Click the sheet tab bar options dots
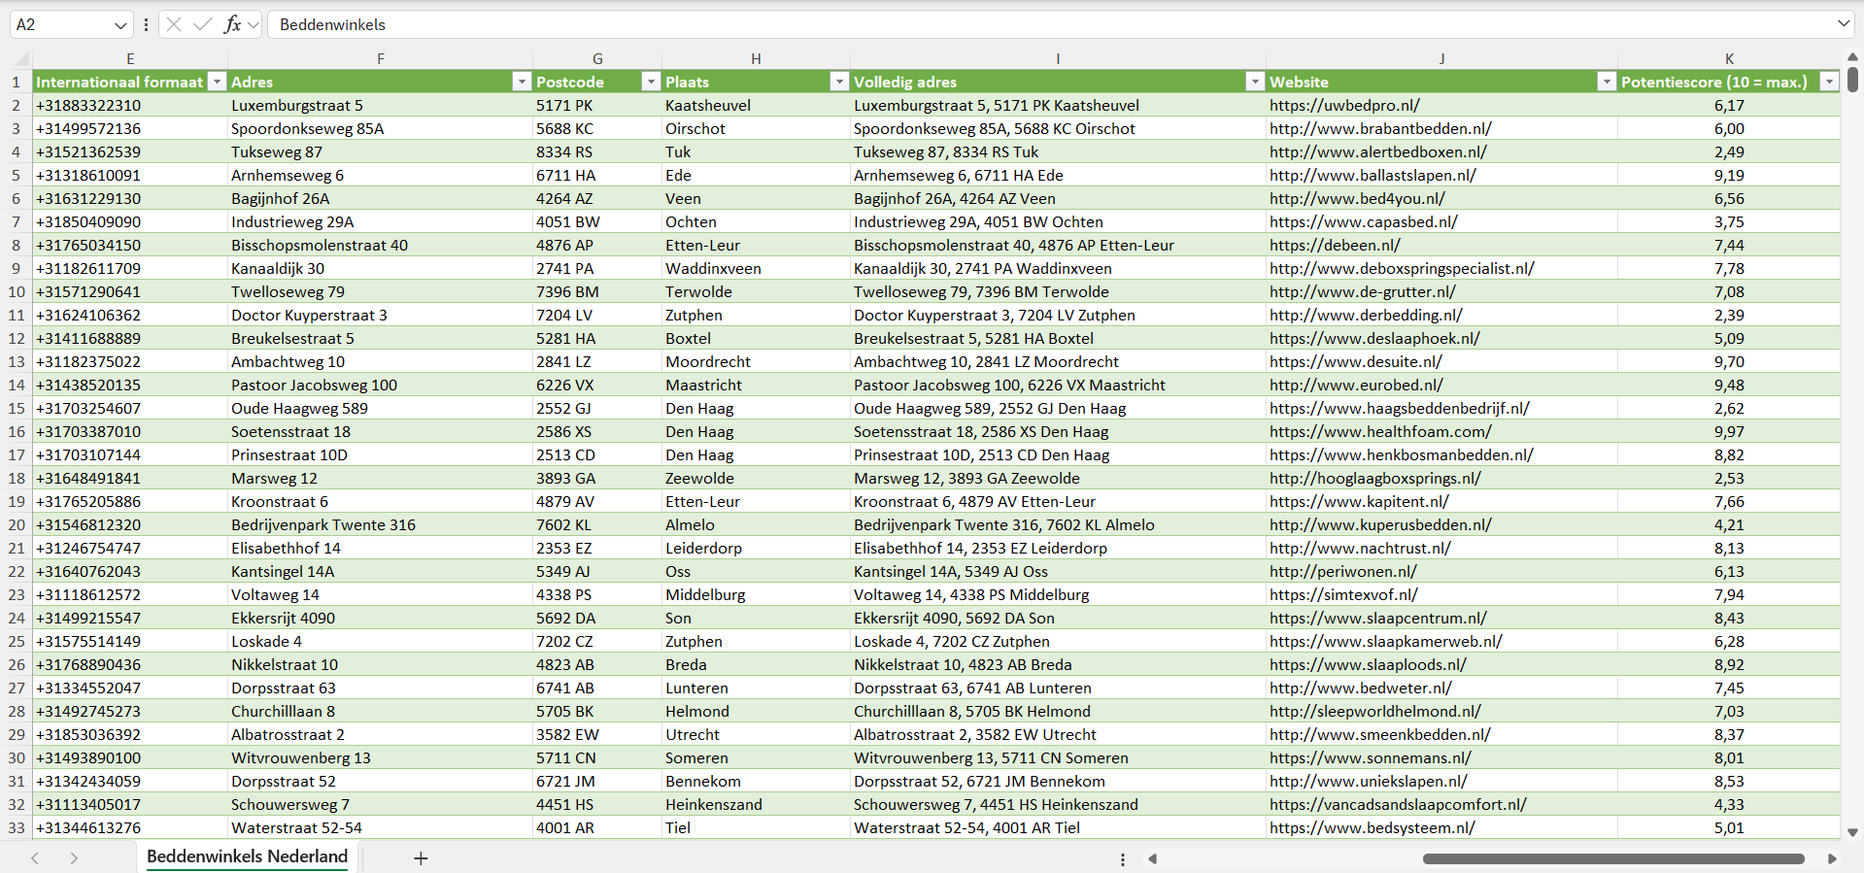The width and height of the screenshot is (1864, 873). [x=1123, y=859]
